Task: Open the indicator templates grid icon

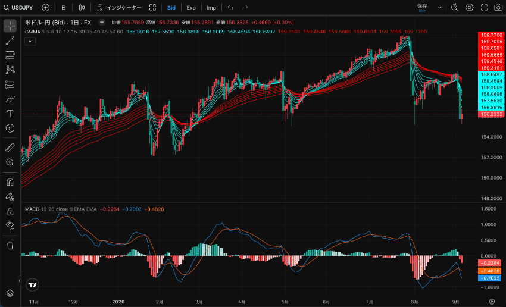Action: tap(152, 7)
